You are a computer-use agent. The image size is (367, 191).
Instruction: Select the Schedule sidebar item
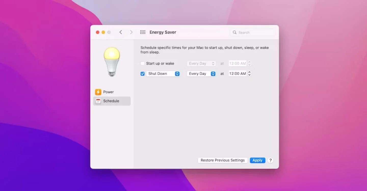point(112,101)
